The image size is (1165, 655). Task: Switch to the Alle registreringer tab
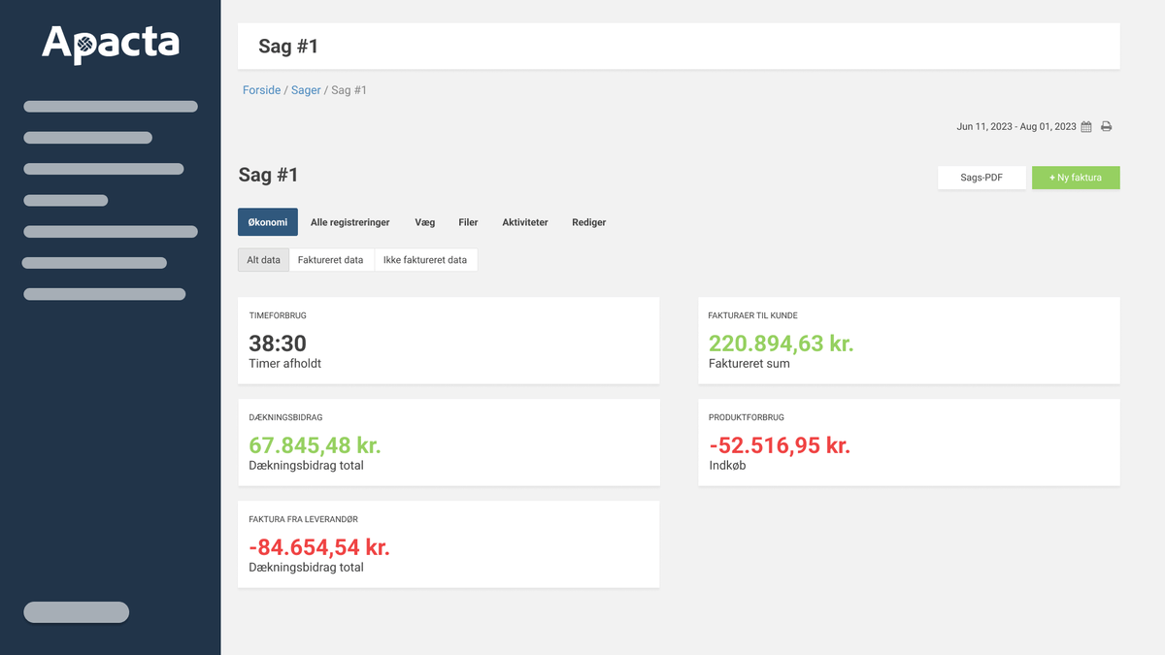tap(349, 222)
